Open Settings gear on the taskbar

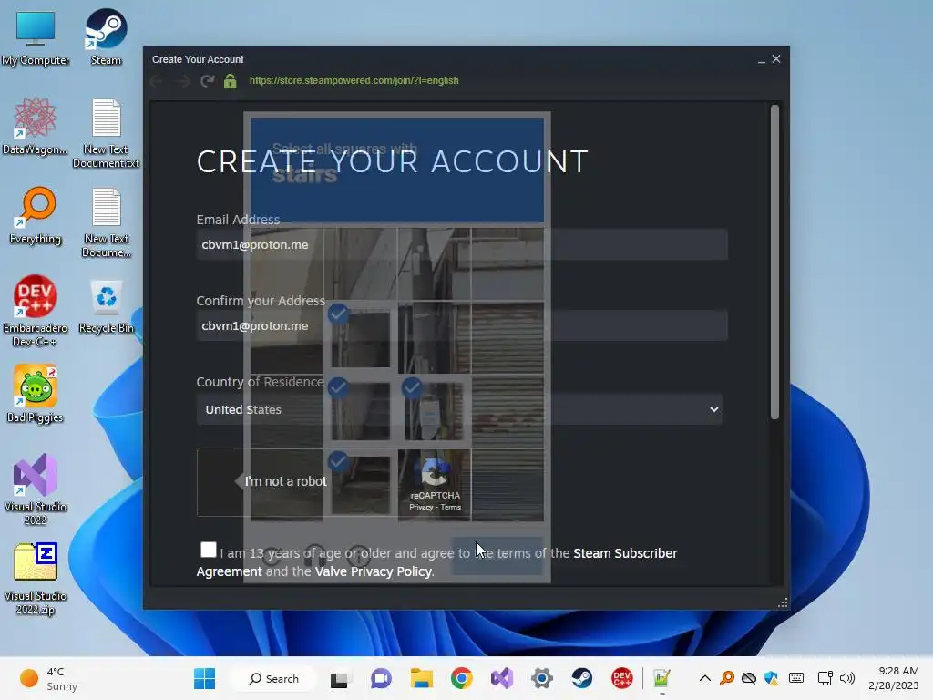point(542,678)
